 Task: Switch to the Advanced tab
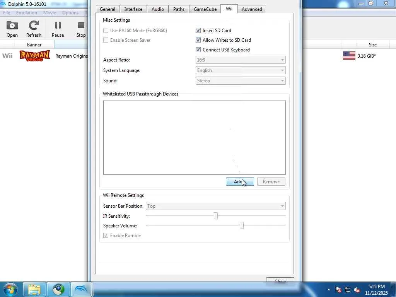click(x=252, y=9)
